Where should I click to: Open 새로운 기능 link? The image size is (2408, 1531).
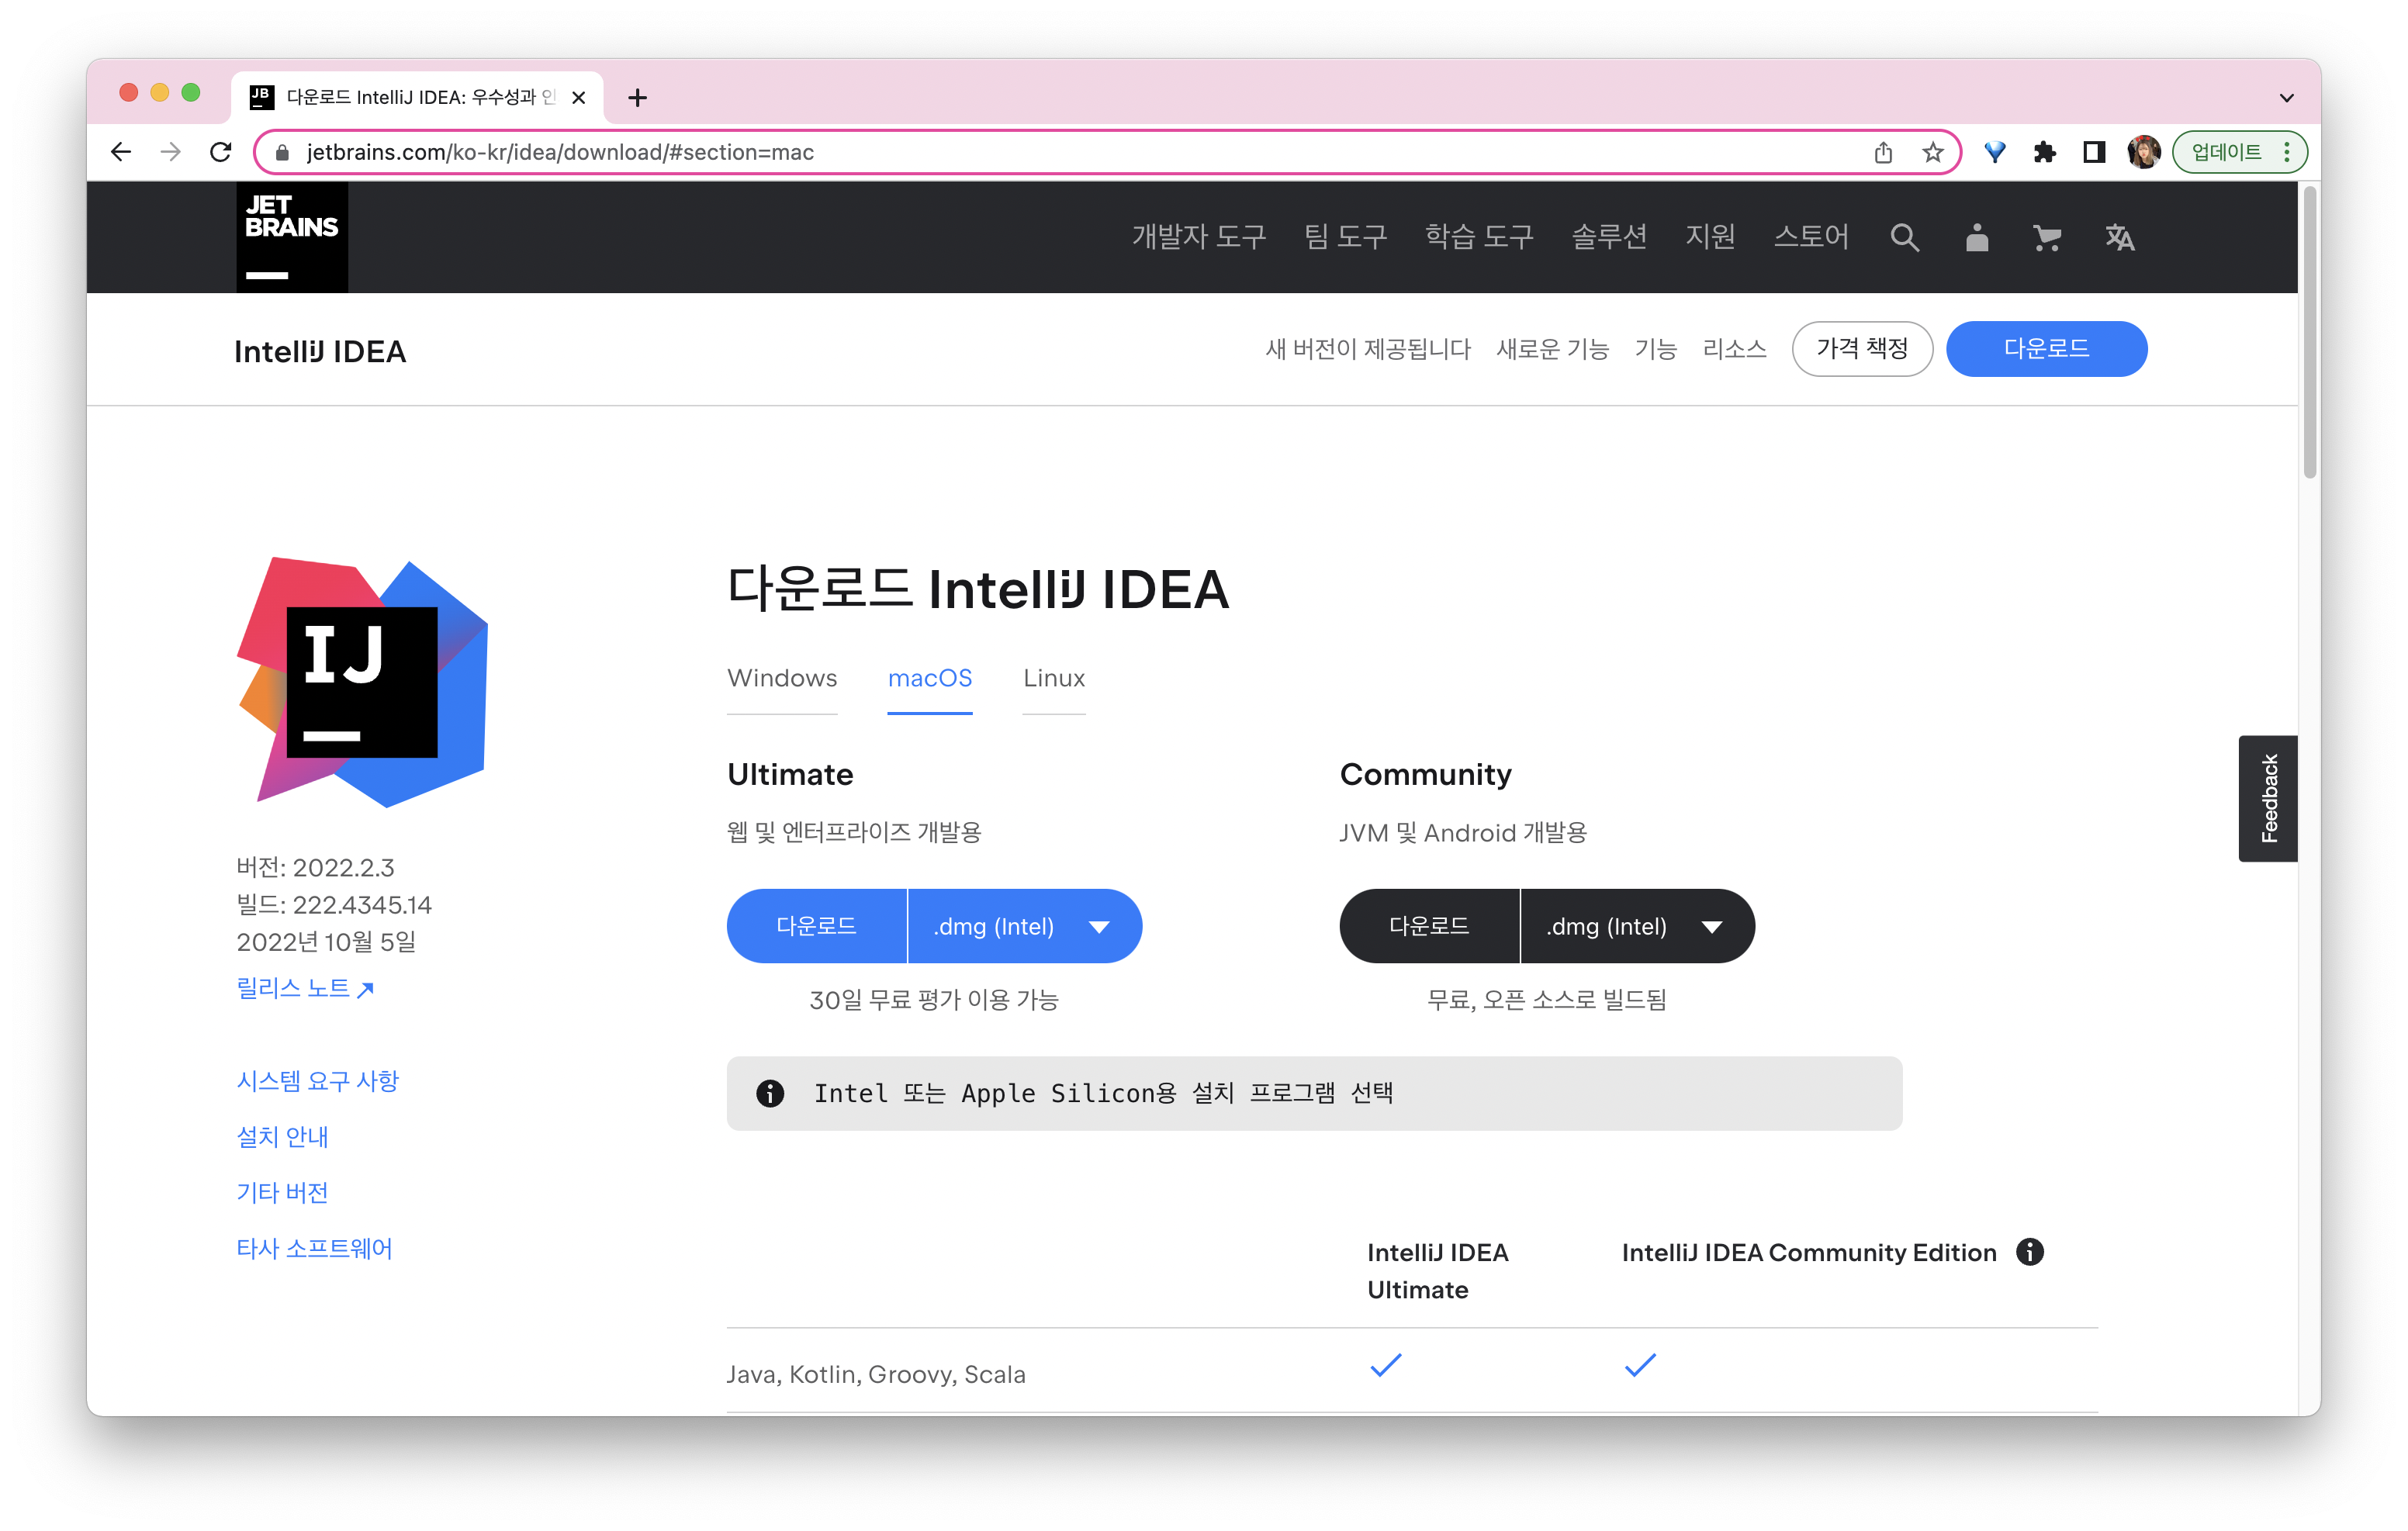click(1552, 348)
